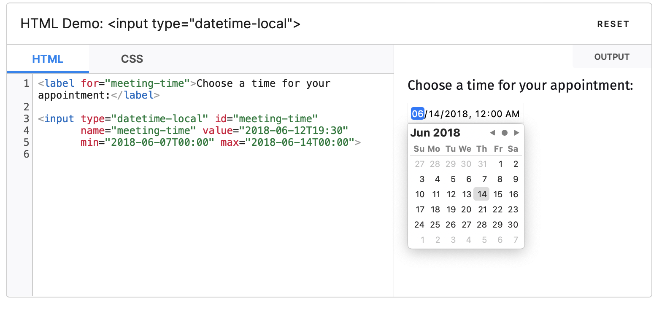Click the Jun 2018 calendar heading
The width and height of the screenshot is (670, 311).
[435, 133]
